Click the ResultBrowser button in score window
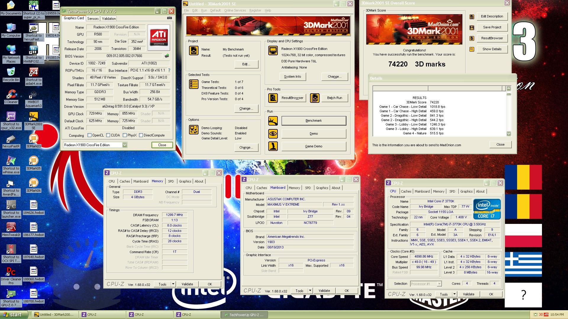Screen dimensions: 568x319 pos(492,38)
